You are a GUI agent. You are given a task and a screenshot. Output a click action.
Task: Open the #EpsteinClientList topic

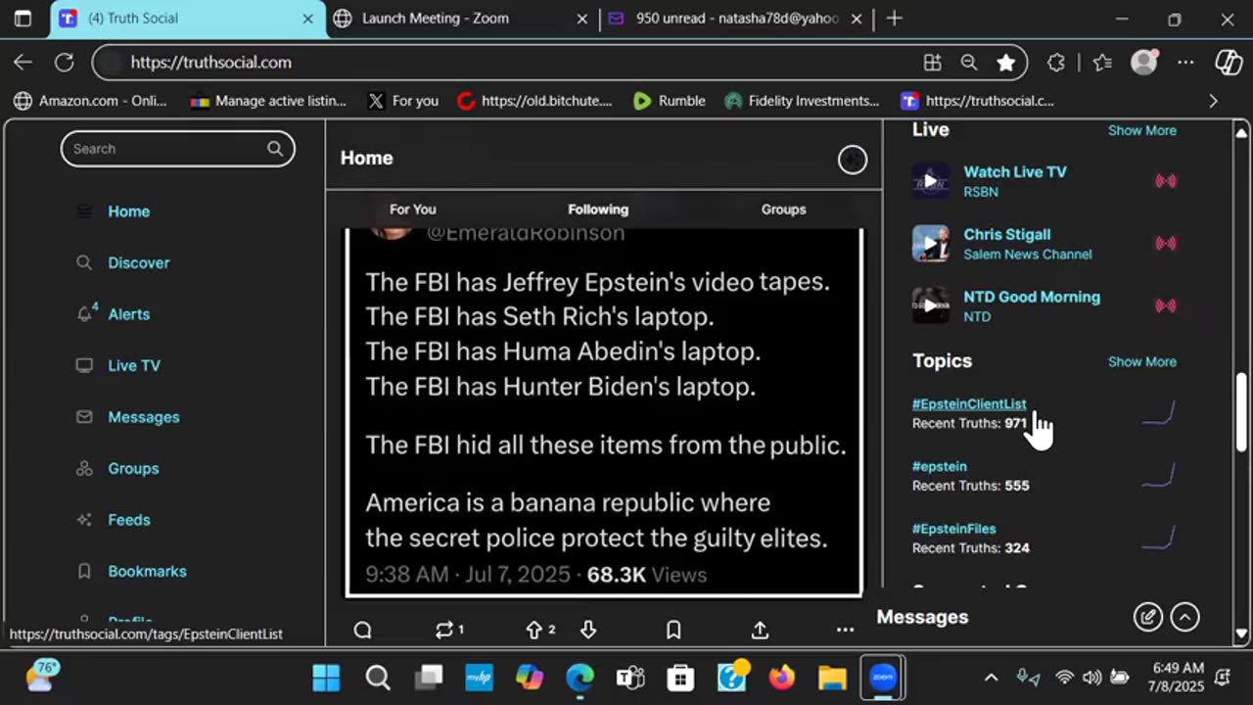click(x=969, y=404)
